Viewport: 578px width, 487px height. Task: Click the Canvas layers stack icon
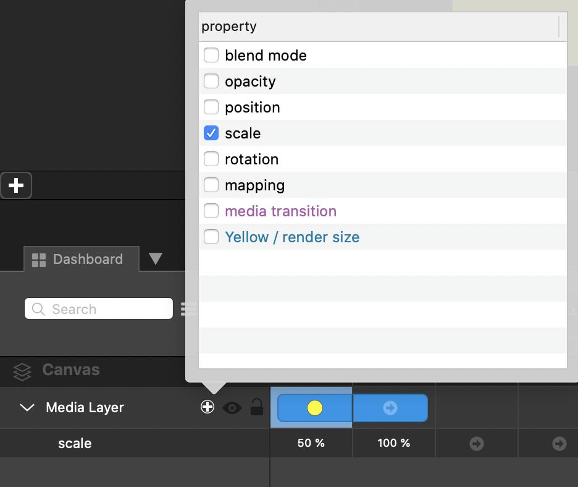click(22, 371)
